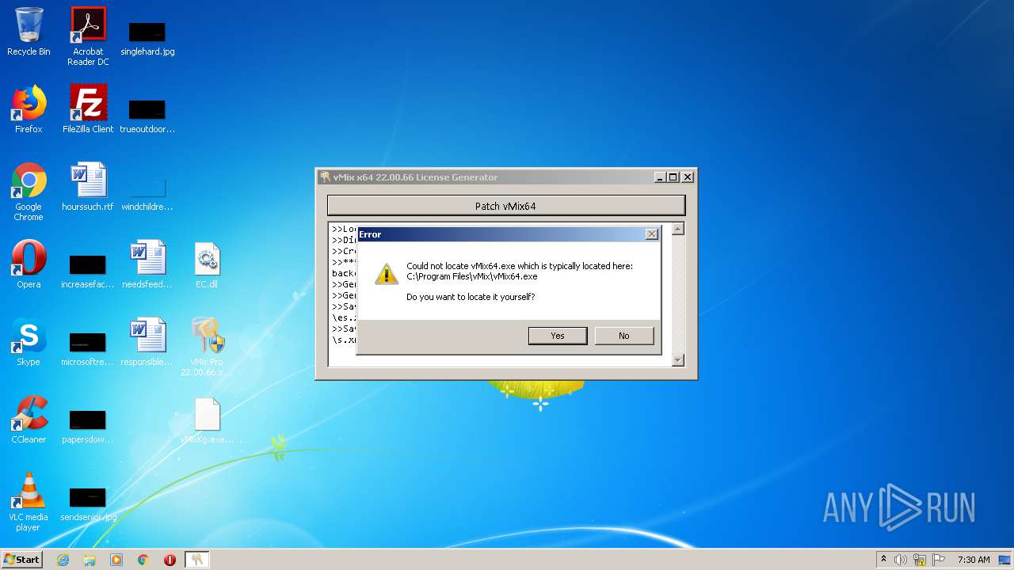Select the Acrobat Reader DC shortcut
Screen dimensions: 1014x570
tap(88, 36)
